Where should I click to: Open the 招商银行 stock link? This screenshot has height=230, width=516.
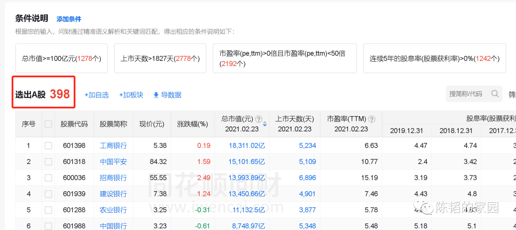113,178
